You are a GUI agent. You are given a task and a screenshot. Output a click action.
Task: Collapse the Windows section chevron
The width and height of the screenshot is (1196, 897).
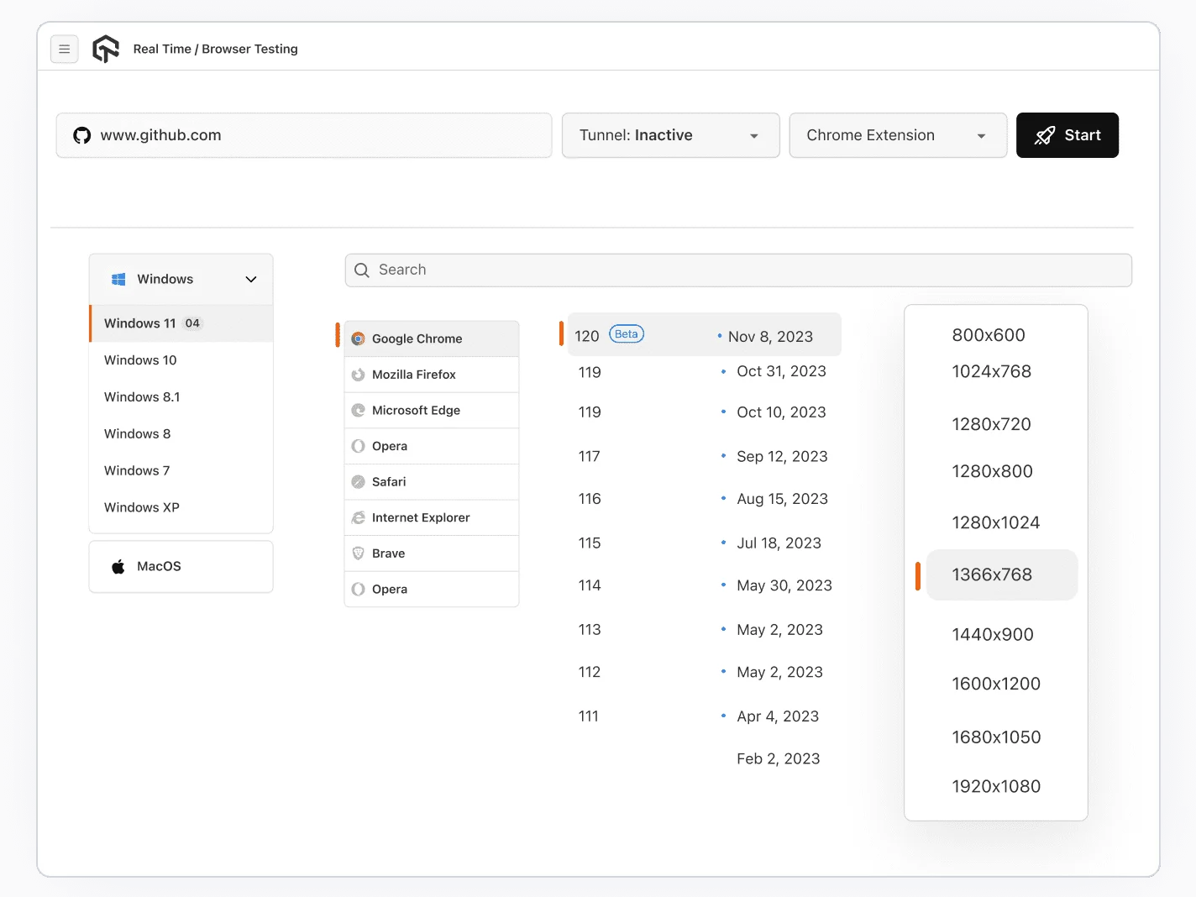click(x=250, y=278)
